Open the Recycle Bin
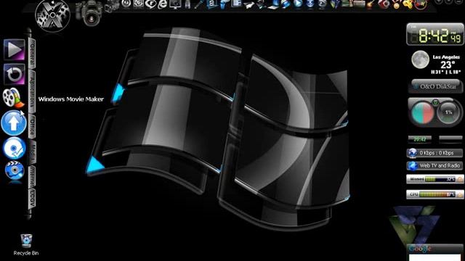Image resolution: width=465 pixels, height=261 pixels. coord(26,244)
